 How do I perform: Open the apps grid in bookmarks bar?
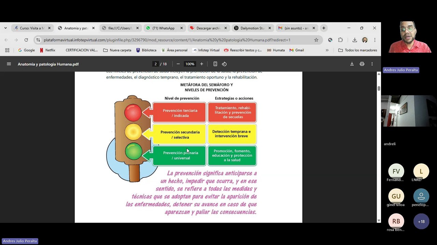coord(7,50)
